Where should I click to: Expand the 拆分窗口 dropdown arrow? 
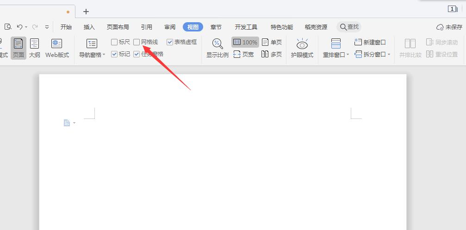point(389,55)
